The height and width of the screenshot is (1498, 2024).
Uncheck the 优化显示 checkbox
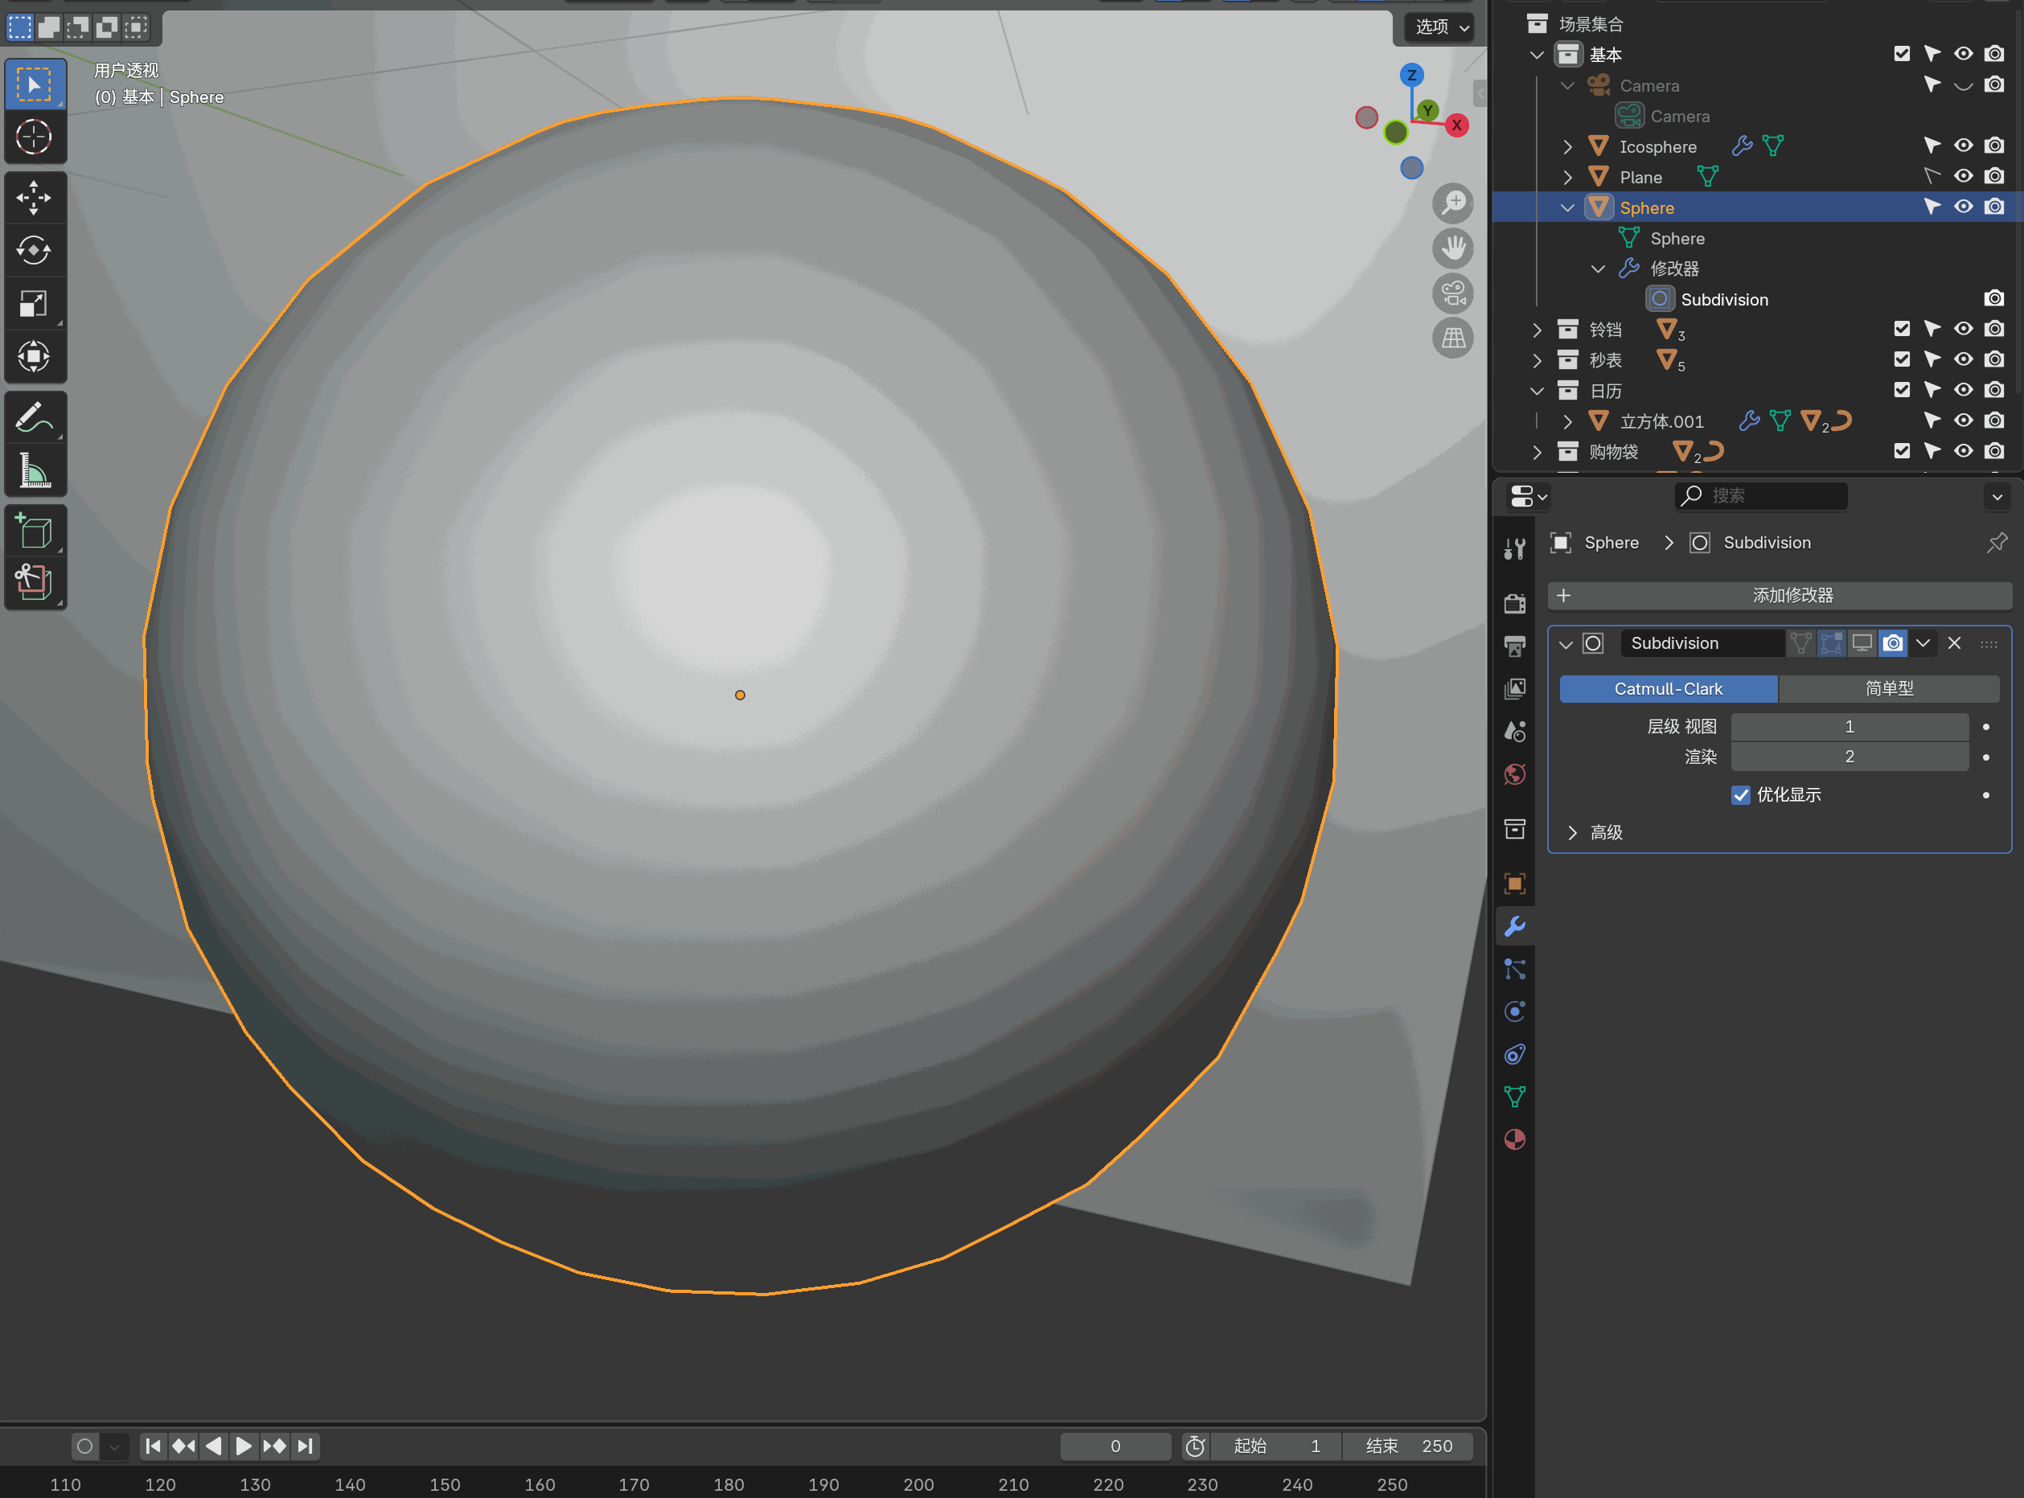1740,795
